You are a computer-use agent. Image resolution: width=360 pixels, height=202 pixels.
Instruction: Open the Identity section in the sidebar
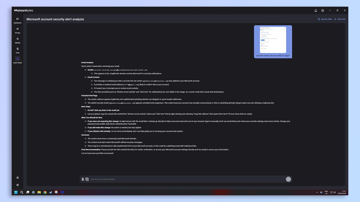pos(17,40)
